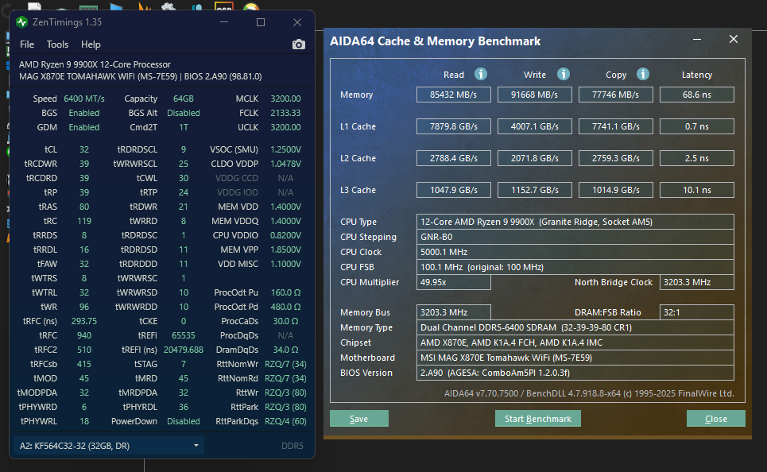Click the Close button in AIDA64
This screenshot has height=472, width=767.
click(x=715, y=419)
